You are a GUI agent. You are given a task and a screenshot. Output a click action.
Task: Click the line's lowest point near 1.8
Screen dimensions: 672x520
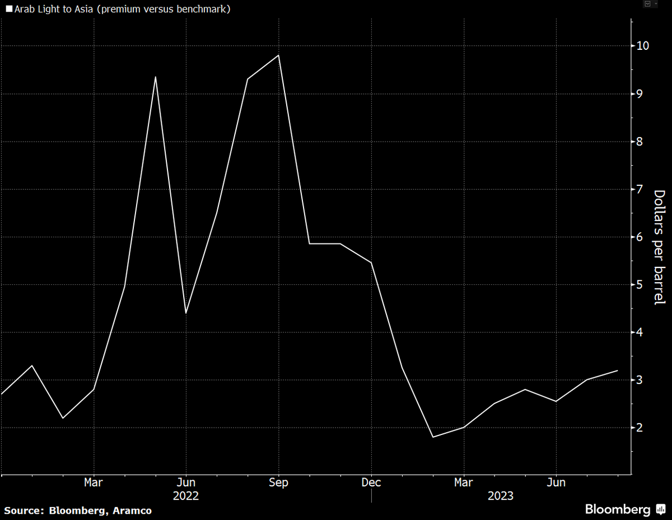point(433,437)
